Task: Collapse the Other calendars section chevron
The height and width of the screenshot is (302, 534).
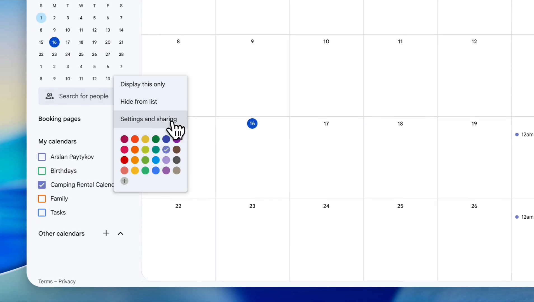Action: (x=121, y=233)
